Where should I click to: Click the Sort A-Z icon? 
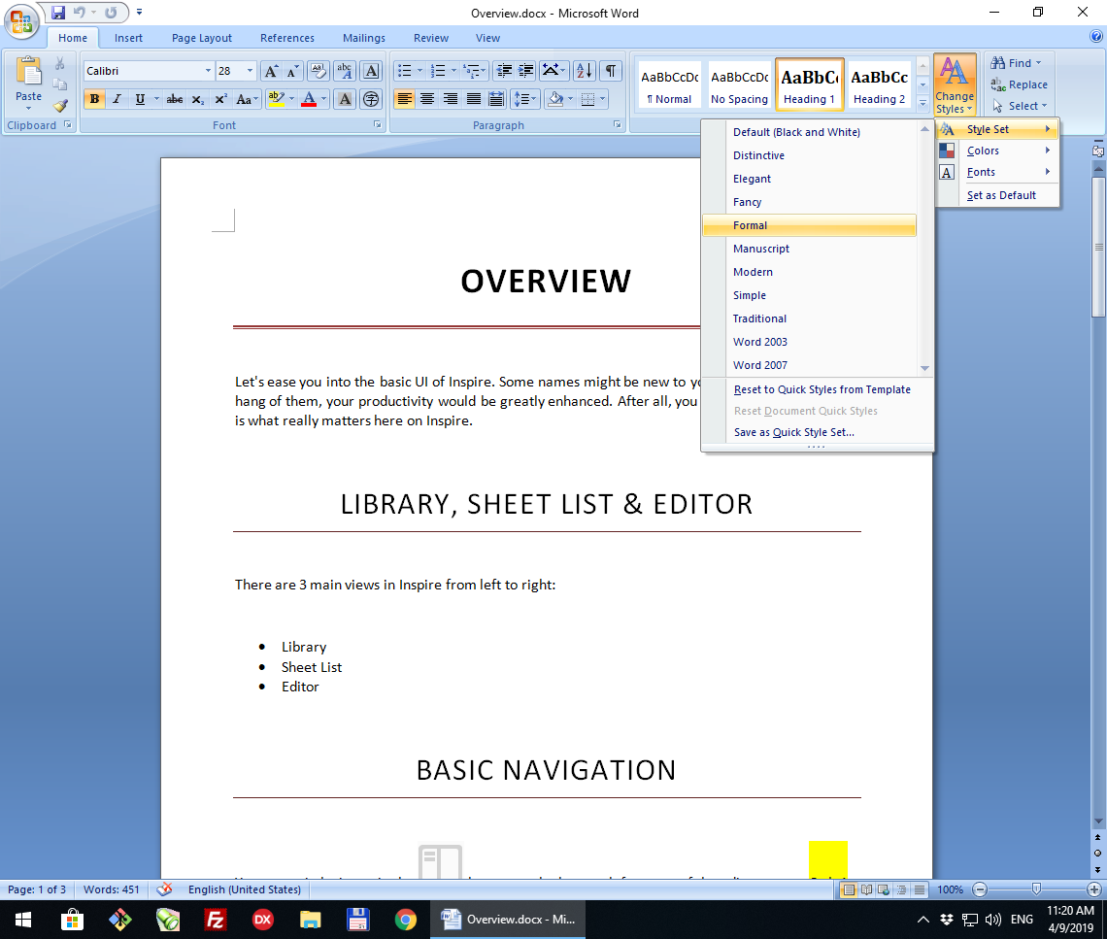coord(585,71)
